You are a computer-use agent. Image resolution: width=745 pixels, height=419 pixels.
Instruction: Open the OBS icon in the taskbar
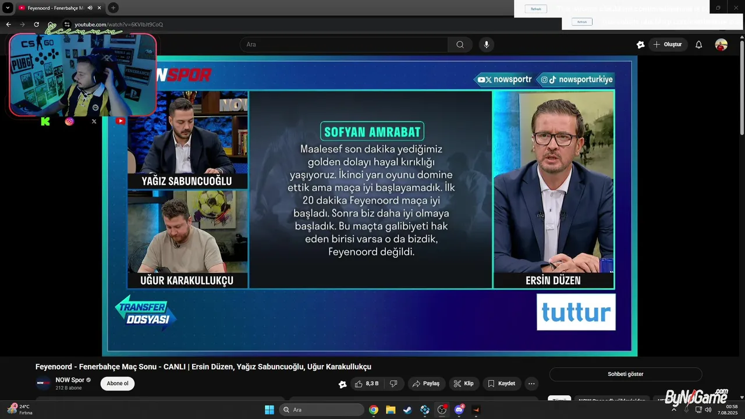tap(442, 410)
